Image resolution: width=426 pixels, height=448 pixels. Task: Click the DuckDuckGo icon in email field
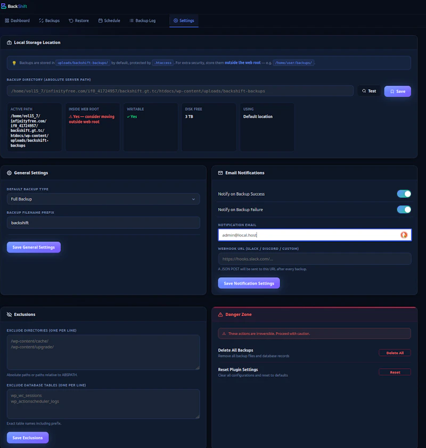coord(404,235)
